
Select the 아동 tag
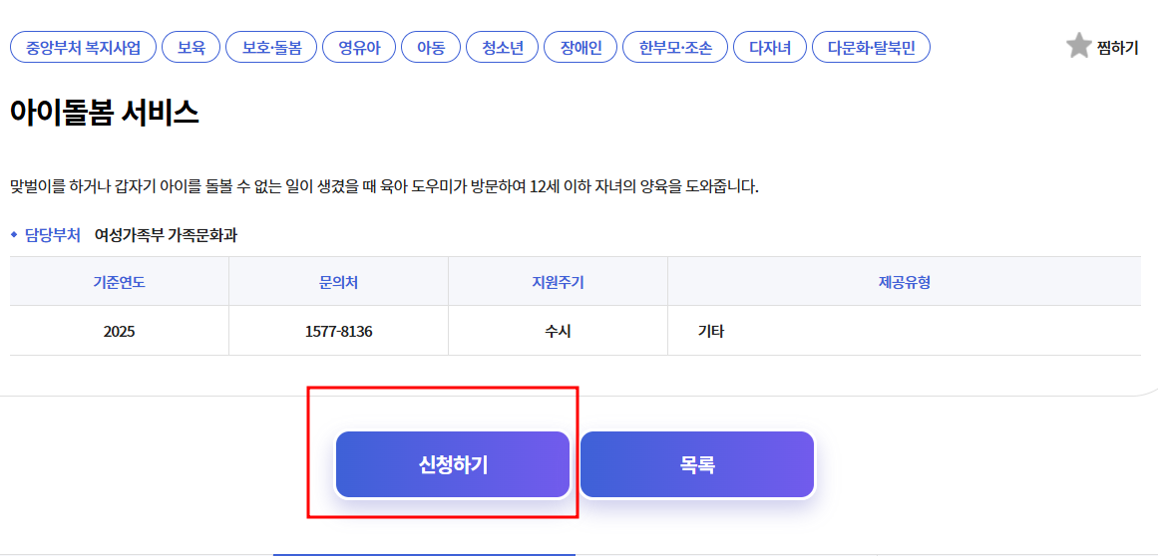pyautogui.click(x=431, y=49)
